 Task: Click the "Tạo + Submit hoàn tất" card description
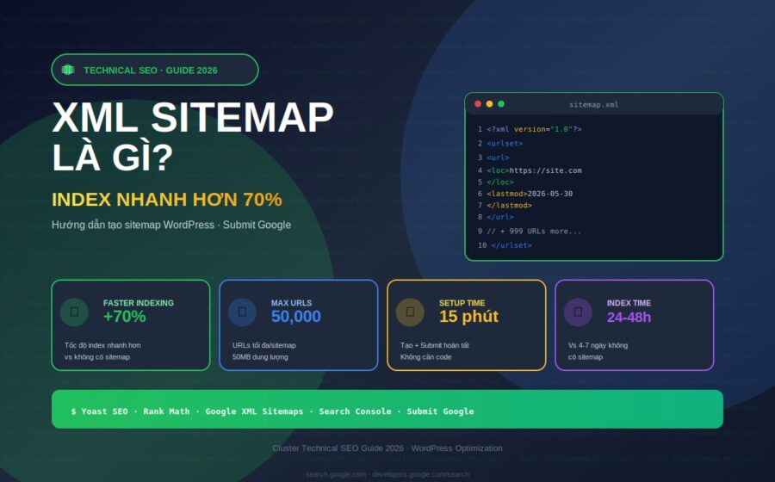point(435,345)
